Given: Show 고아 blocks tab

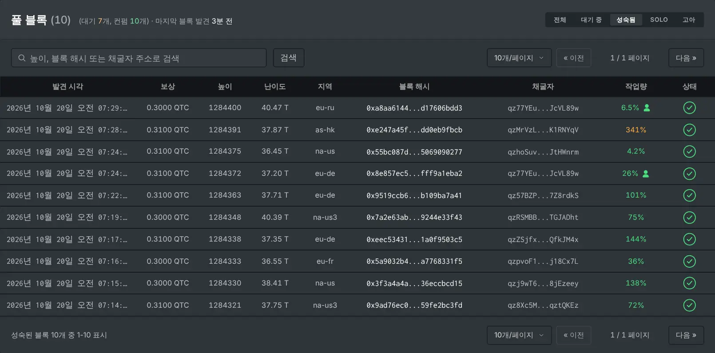Looking at the screenshot, I should 689,20.
